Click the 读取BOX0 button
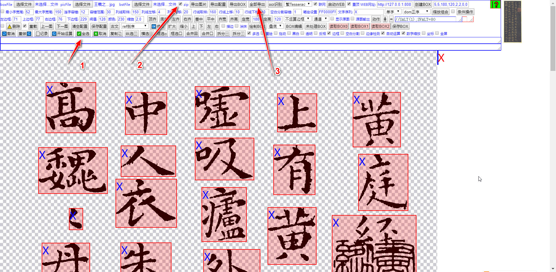The height and width of the screenshot is (272, 556). click(338, 26)
